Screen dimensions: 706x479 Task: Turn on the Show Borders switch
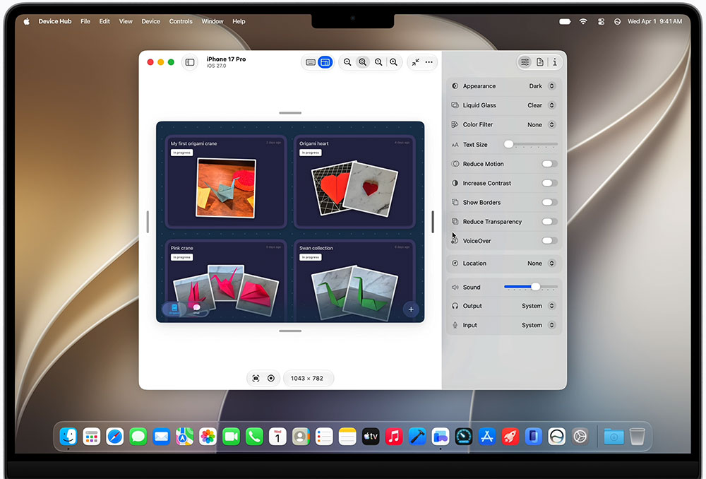click(549, 202)
